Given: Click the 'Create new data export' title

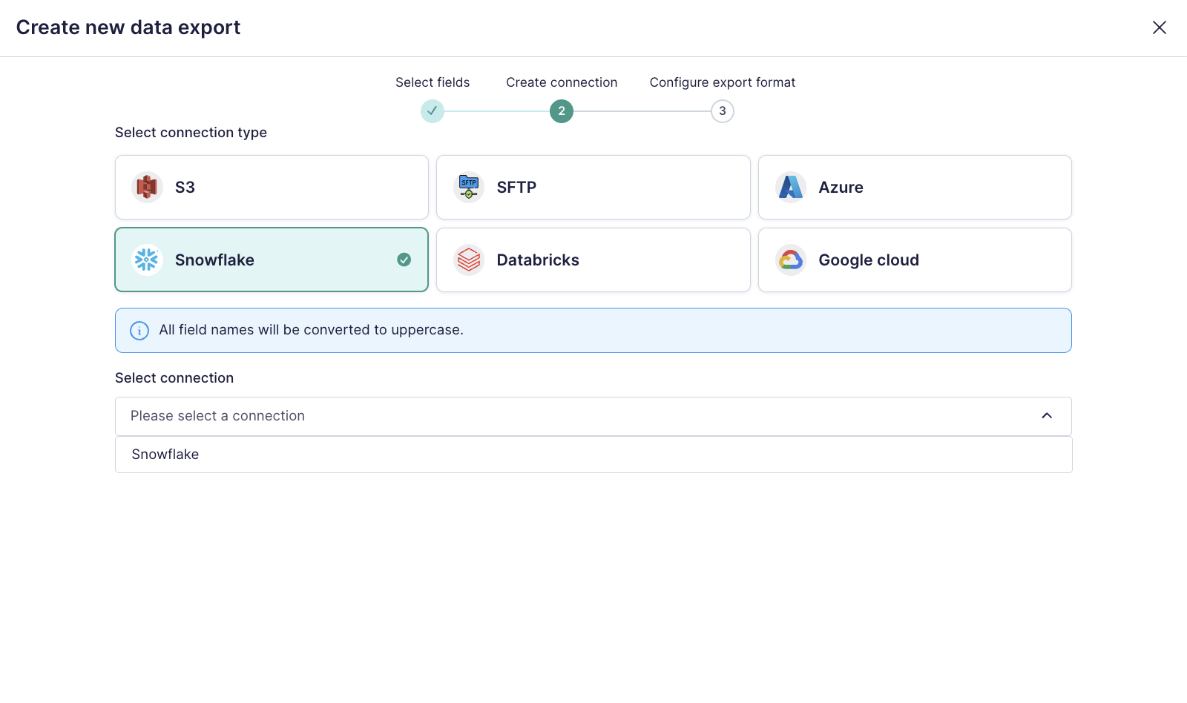Looking at the screenshot, I should coord(128,27).
